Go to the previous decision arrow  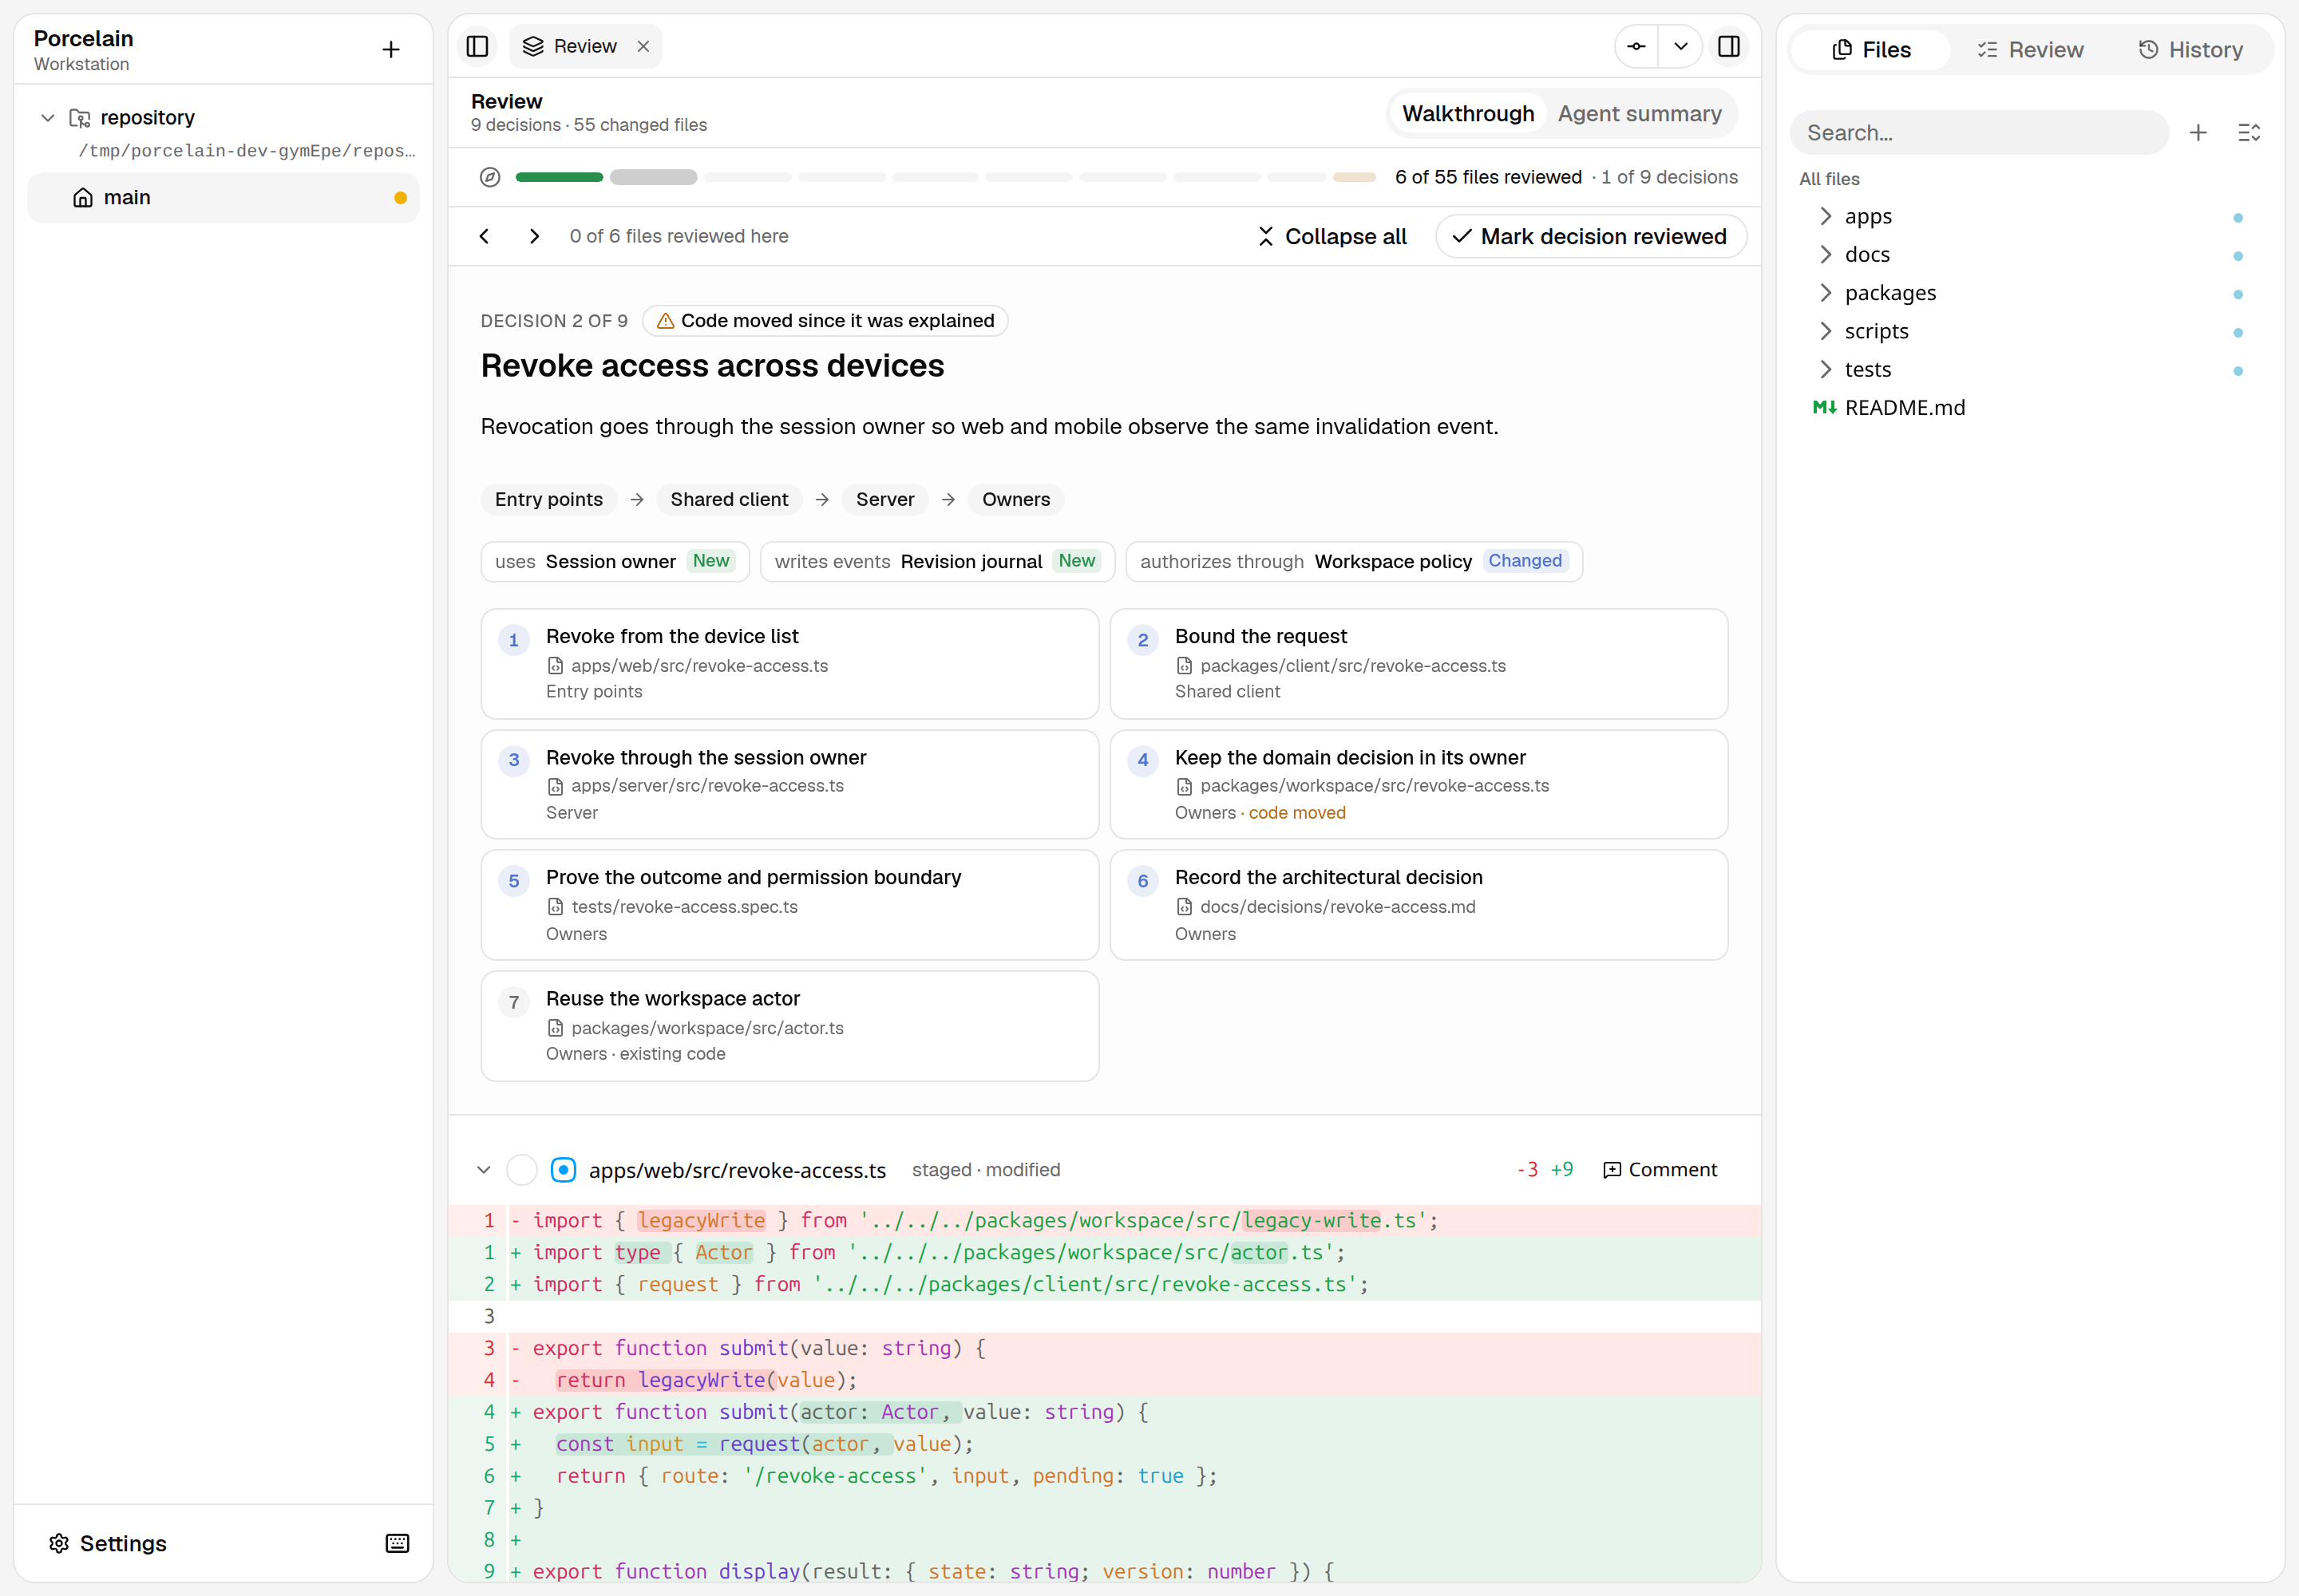485,236
